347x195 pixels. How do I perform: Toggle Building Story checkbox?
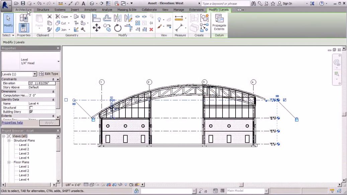click(31, 112)
